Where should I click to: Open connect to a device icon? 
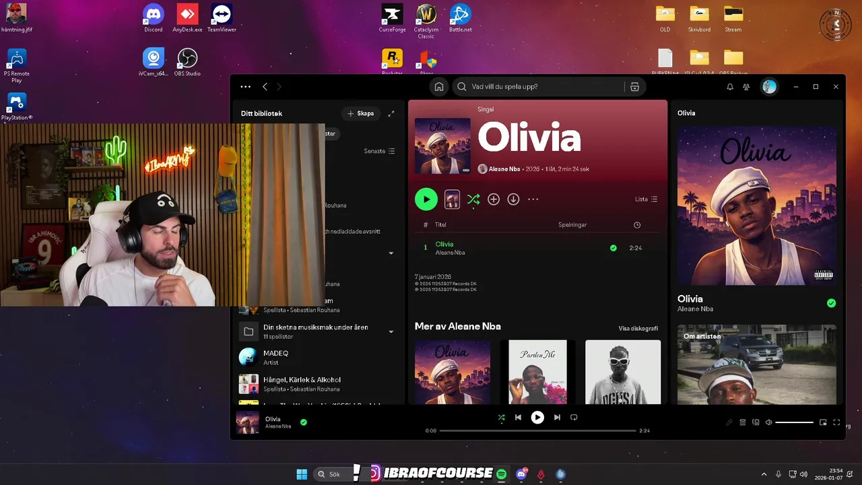(x=756, y=422)
